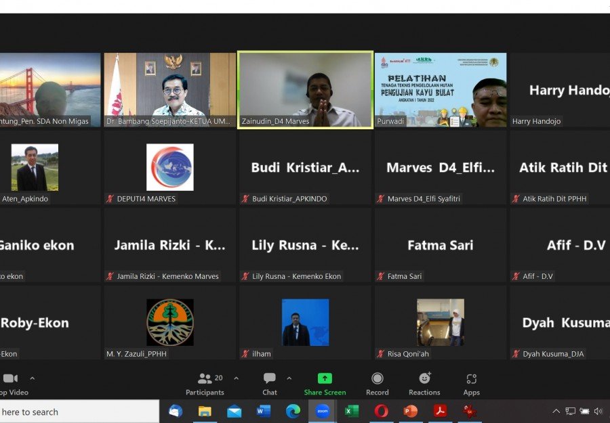
Task: Click the 'Dr. Bambang Soepijanto-KETUA UM...' name label
Action: click(x=169, y=121)
